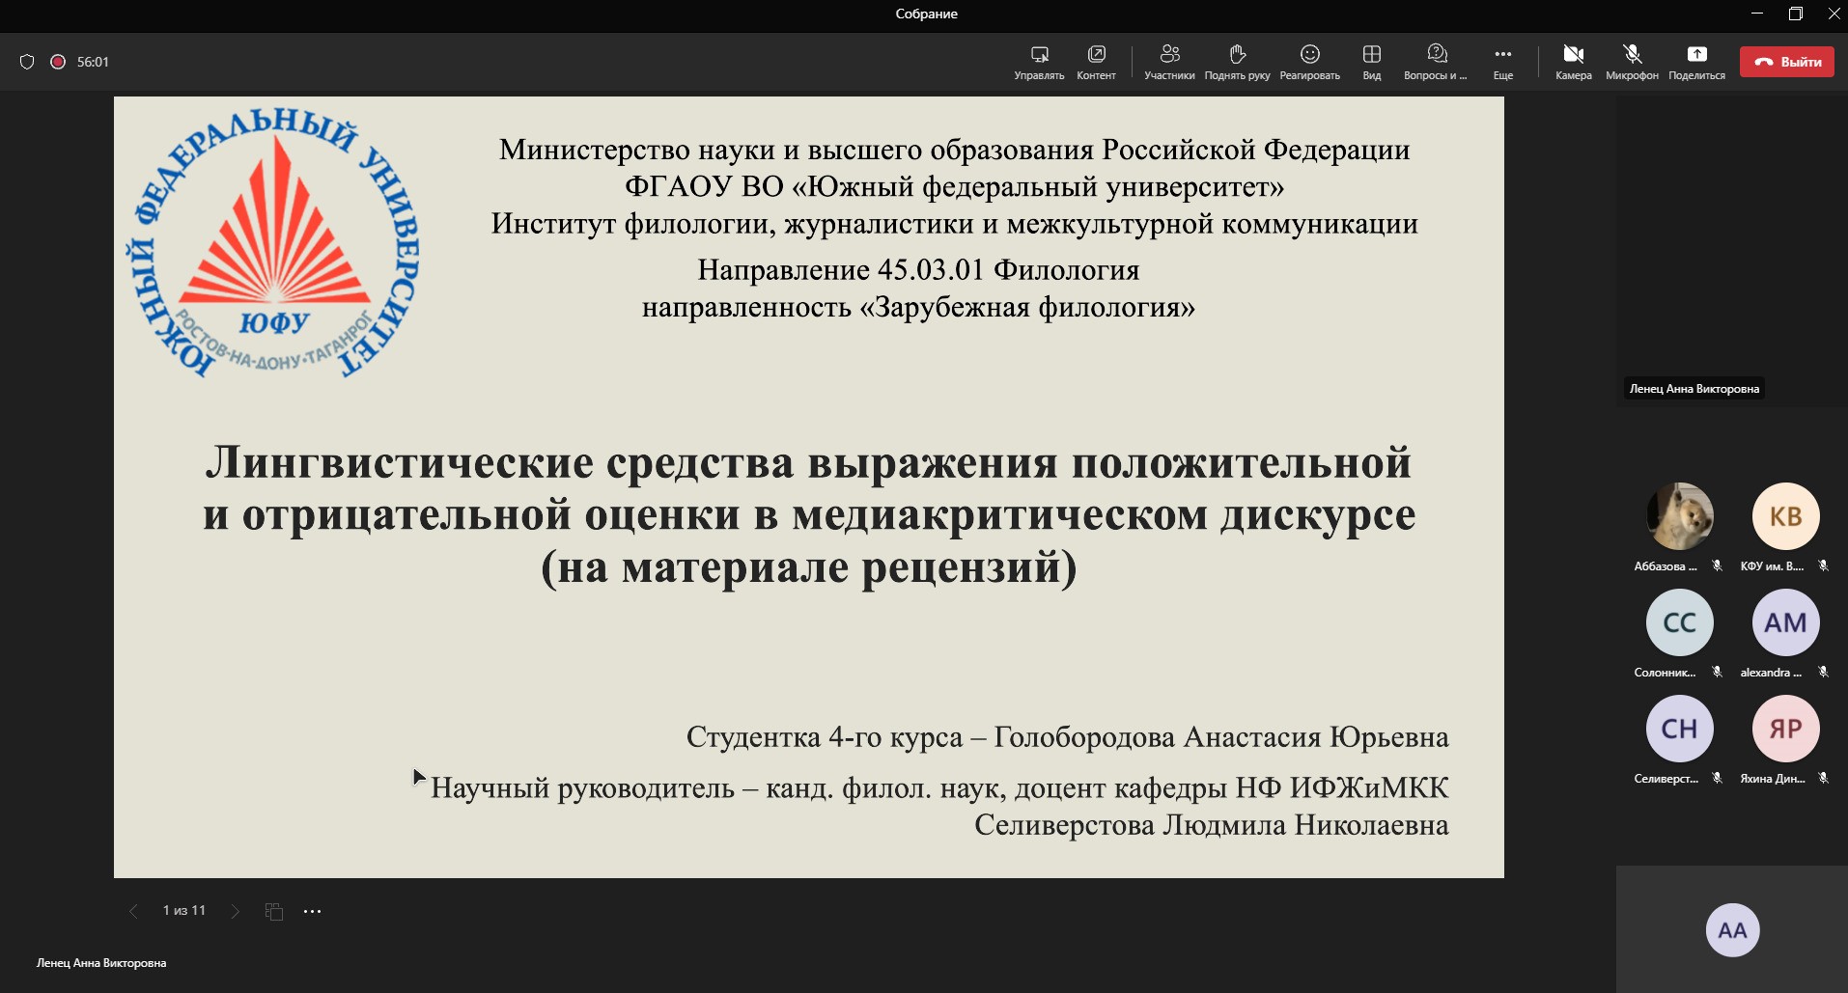This screenshot has height=993, width=1848.
Task: Click the AA participant avatar
Action: [x=1732, y=930]
